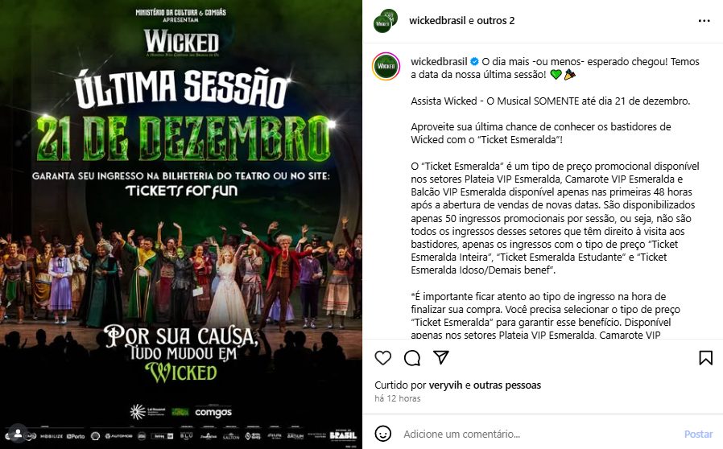The image size is (723, 449).
Task: Click the Postar button
Action: [698, 434]
